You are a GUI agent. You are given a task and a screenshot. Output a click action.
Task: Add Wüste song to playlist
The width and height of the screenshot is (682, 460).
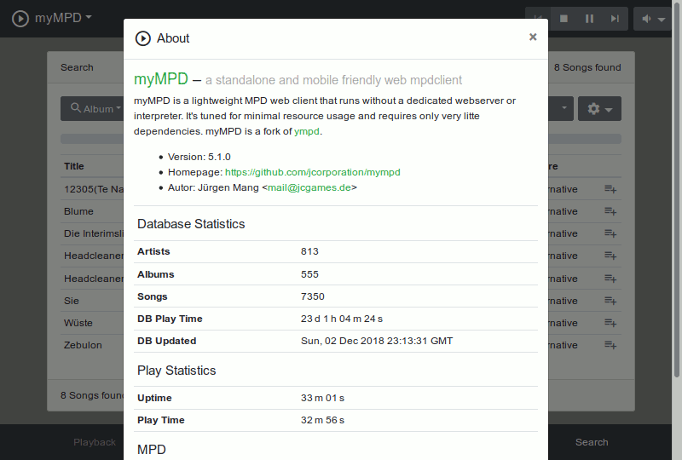coord(610,323)
